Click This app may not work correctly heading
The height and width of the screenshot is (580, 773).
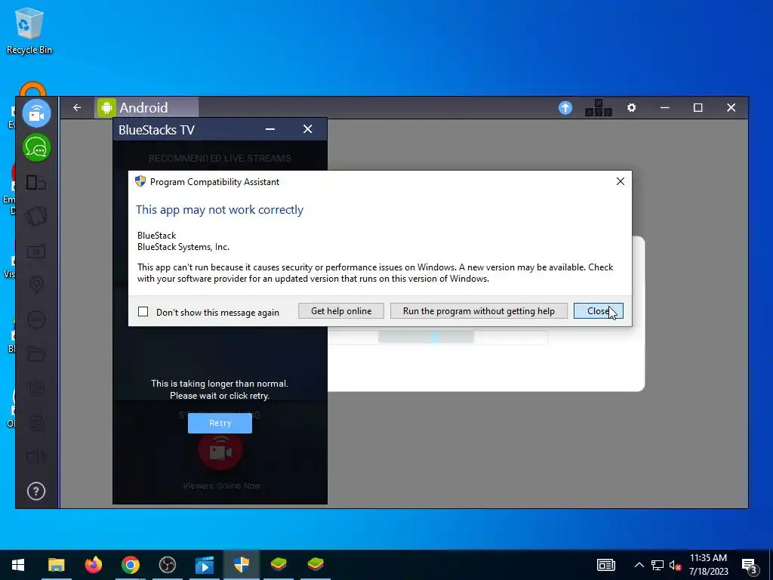pyautogui.click(x=220, y=210)
